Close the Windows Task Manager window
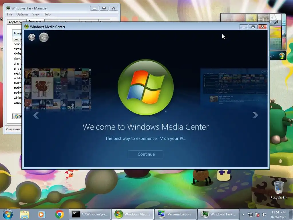293x220 pixels. tap(113, 8)
